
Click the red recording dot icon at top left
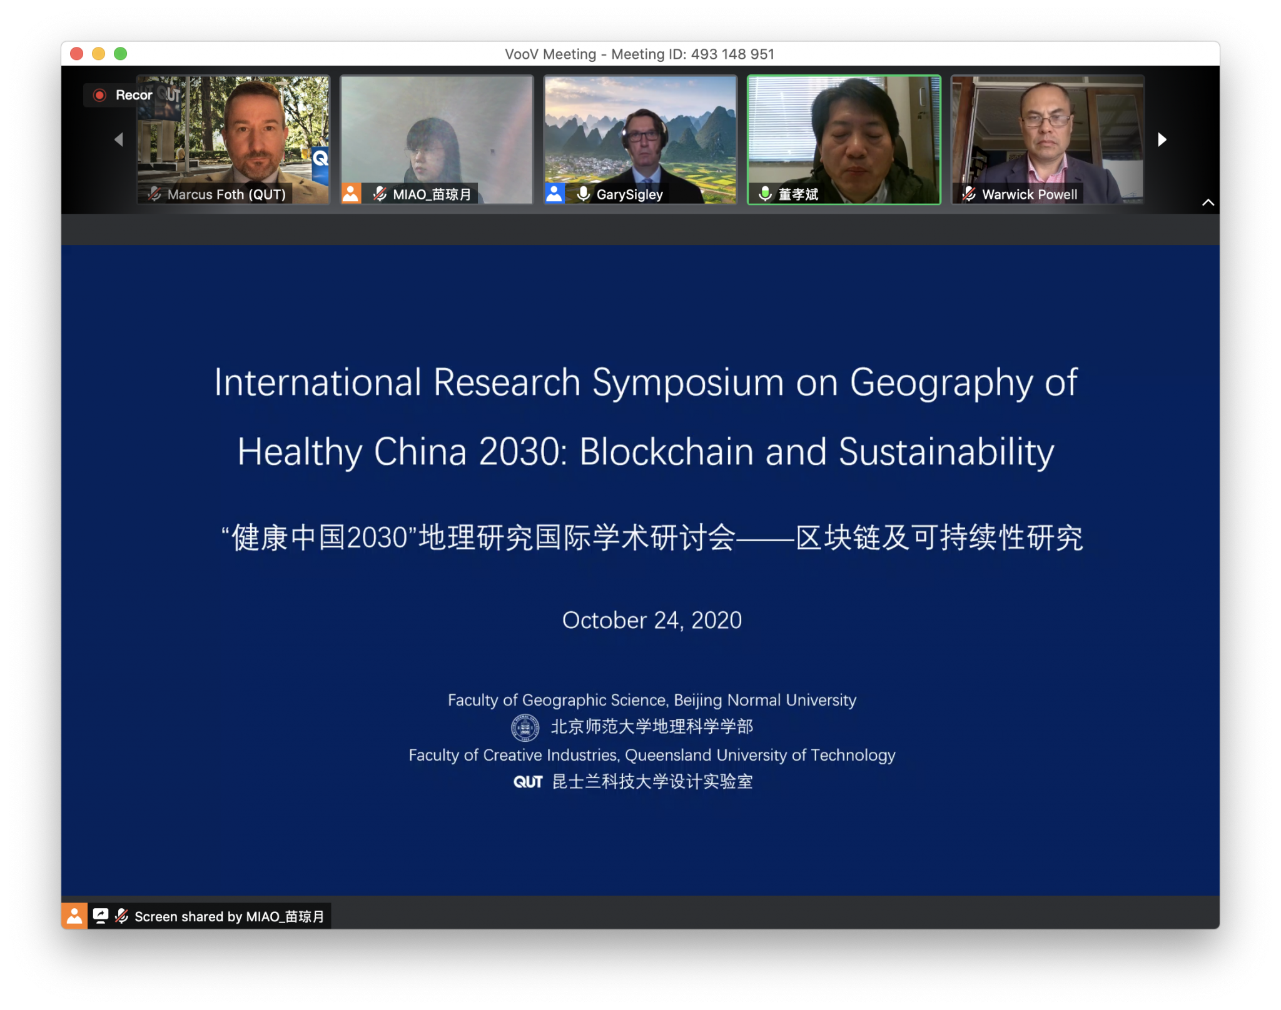coord(99,95)
